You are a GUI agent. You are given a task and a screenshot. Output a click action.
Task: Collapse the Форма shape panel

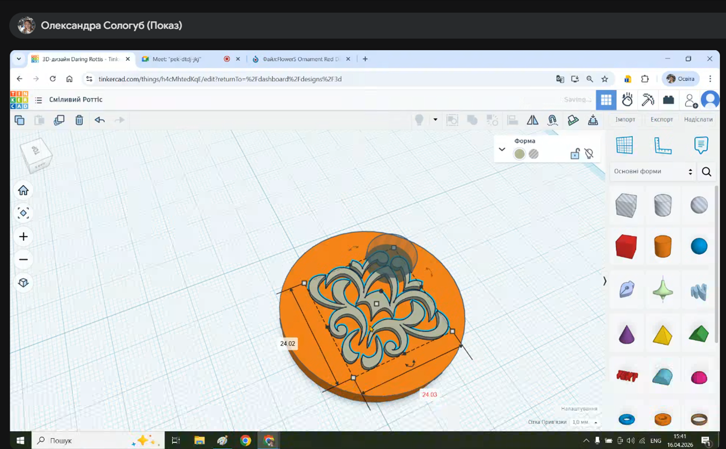coord(502,149)
